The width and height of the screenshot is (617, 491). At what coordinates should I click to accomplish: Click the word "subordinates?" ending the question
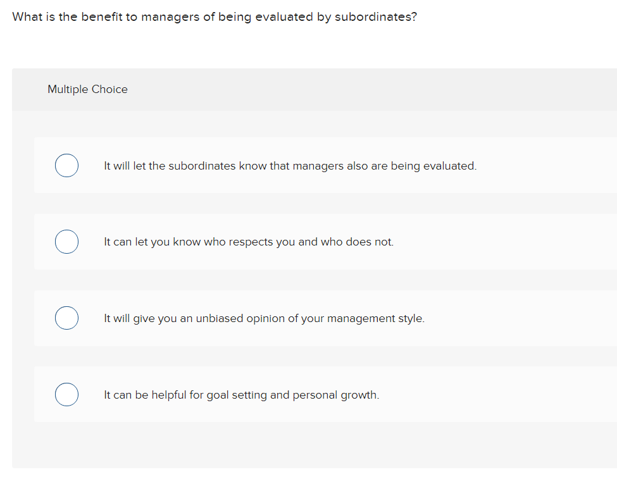[376, 17]
